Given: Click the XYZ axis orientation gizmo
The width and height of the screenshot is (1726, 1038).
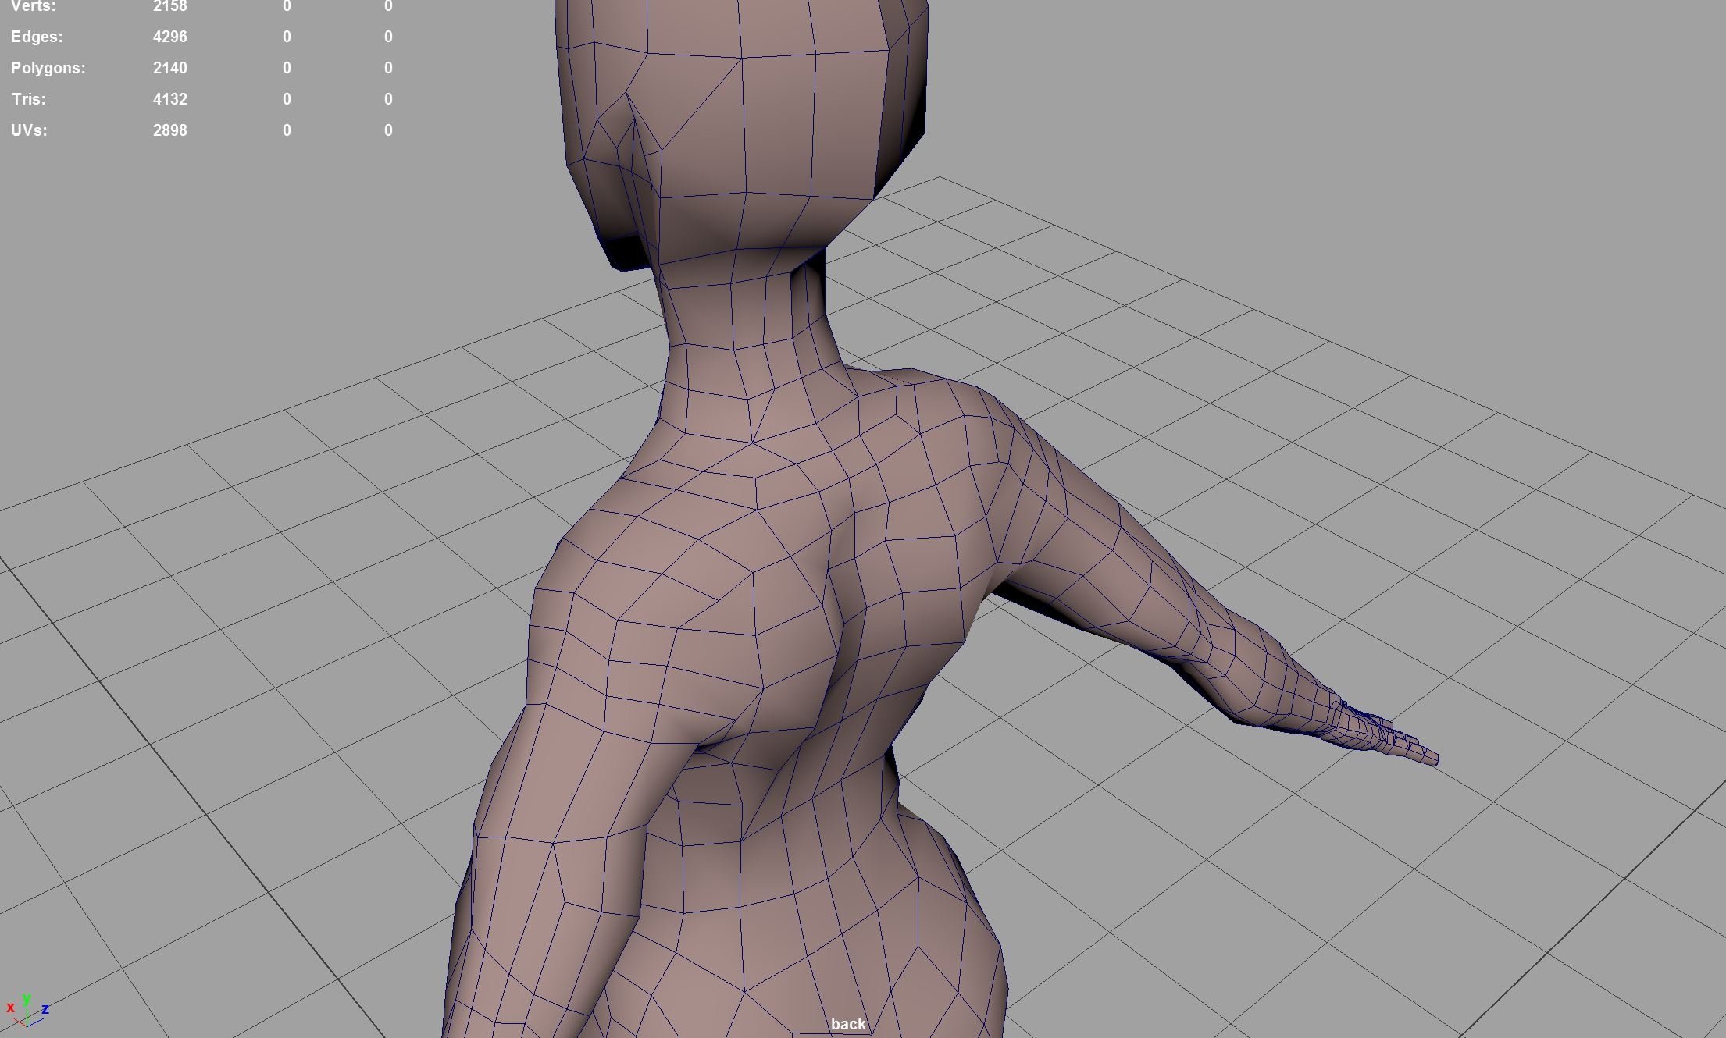Looking at the screenshot, I should click(27, 1010).
